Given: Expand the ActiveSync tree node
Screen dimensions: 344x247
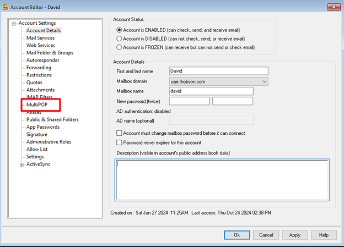Looking at the screenshot, I should click(22, 164).
